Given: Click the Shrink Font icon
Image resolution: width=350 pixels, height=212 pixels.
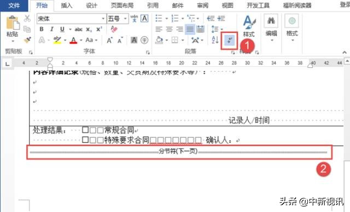Looking at the screenshot, I should pos(120,40).
